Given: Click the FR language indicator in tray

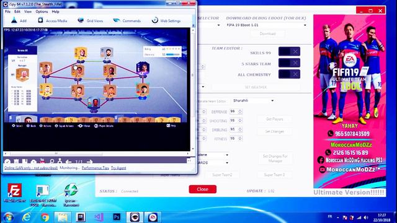Looking at the screenshot, I should (x=329, y=217).
